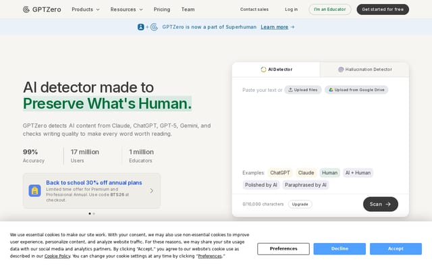Accept all cookies
This screenshot has height=270, width=432.
396,249
